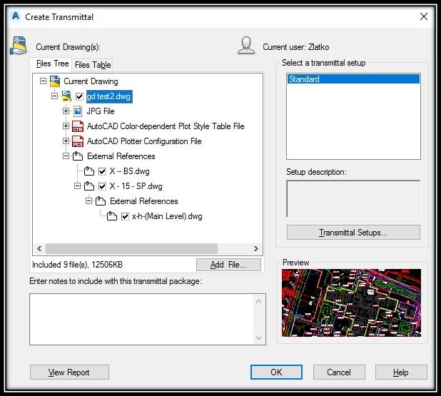
Task: Click the View Report button
Action: pos(69,372)
